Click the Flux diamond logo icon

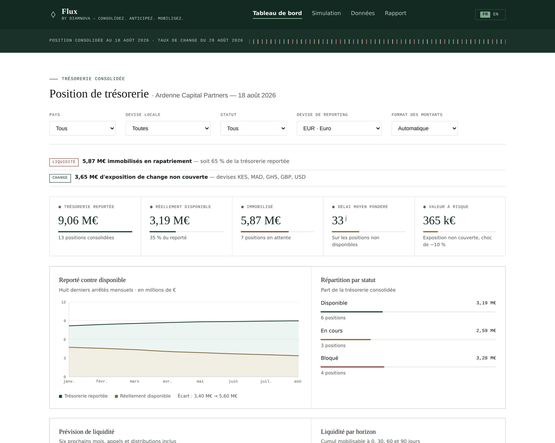[53, 15]
